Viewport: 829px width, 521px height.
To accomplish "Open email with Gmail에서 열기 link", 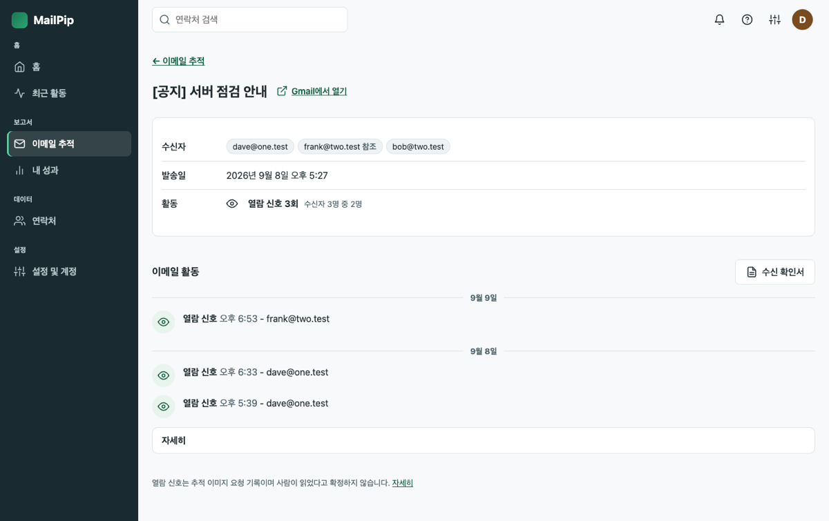I will click(319, 91).
